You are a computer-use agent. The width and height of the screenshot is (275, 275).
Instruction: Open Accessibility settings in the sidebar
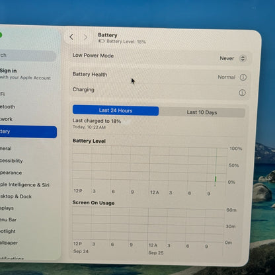coord(11,161)
